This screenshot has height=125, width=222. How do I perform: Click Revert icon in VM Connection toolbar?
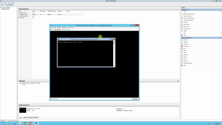pyautogui.click(x=69, y=30)
